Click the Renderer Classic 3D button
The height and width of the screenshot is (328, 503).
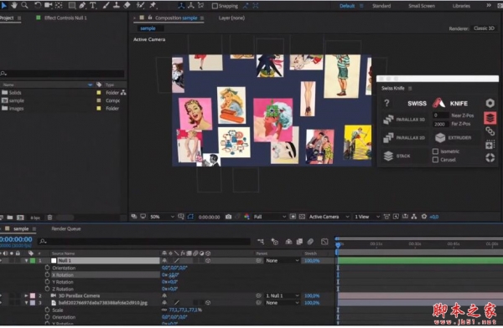pyautogui.click(x=484, y=28)
